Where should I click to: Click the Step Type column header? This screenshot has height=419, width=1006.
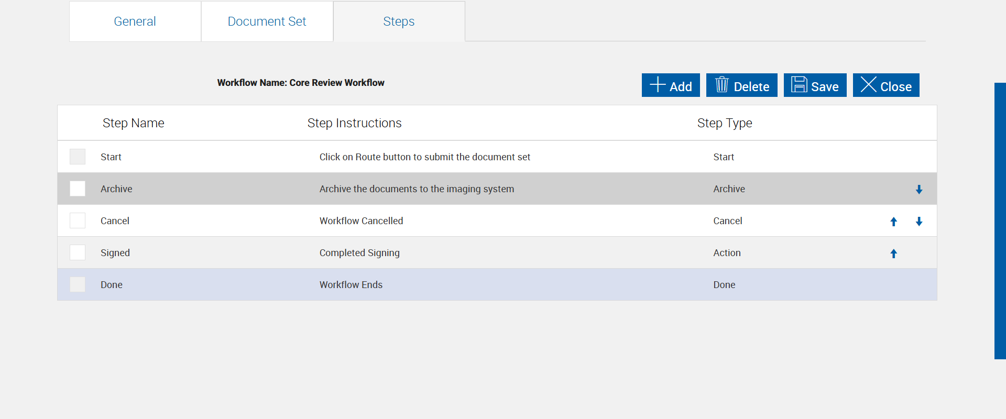pyautogui.click(x=725, y=123)
